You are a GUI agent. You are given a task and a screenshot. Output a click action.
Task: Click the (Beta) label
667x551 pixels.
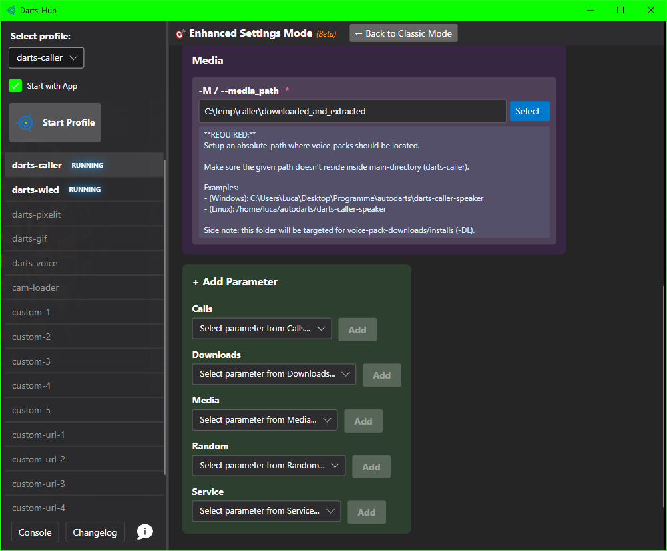click(326, 33)
